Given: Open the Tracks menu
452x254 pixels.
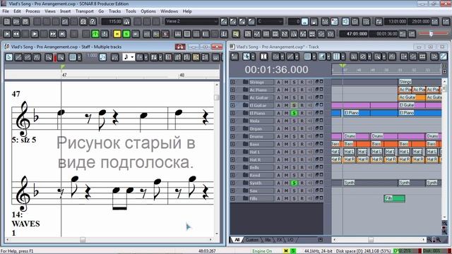Looking at the screenshot, I should tap(114, 11).
